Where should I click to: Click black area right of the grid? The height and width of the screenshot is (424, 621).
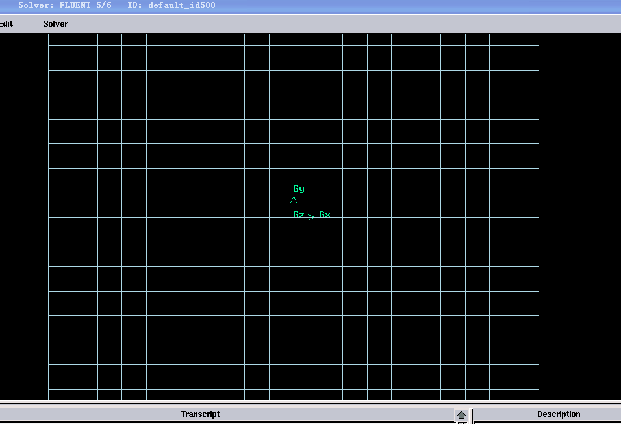click(x=579, y=214)
